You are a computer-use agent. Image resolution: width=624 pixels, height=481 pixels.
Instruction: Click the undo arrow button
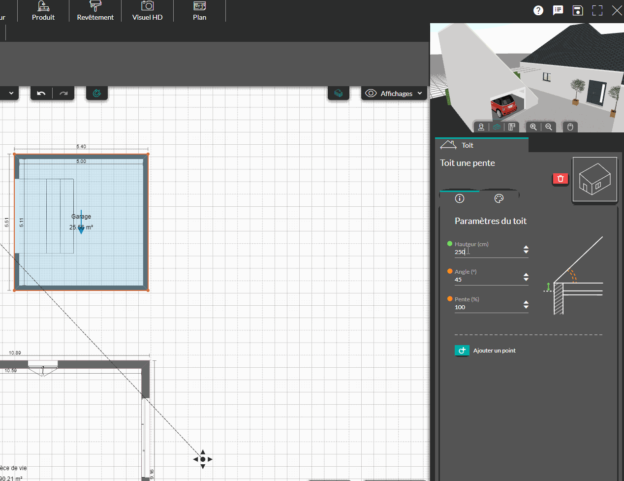pos(41,93)
